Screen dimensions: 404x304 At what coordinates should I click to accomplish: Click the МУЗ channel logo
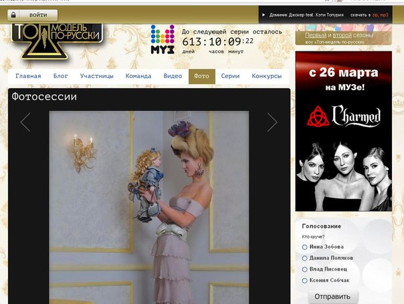pyautogui.click(x=163, y=39)
